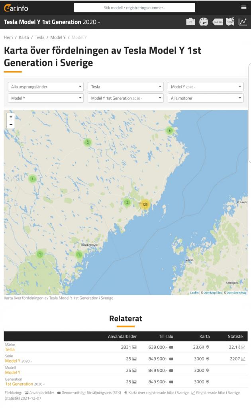The height and width of the screenshot is (408, 251).
Task: Open the 849.9K price tag icon
Action: point(218,22)
